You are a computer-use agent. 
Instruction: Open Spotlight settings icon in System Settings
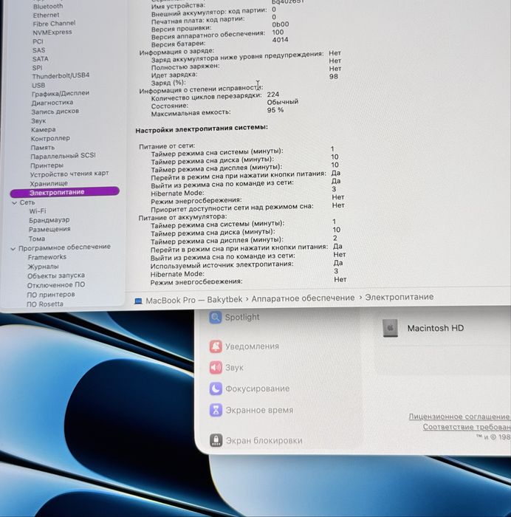(x=216, y=317)
